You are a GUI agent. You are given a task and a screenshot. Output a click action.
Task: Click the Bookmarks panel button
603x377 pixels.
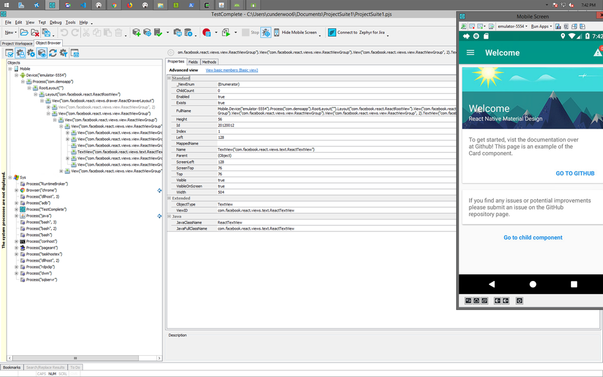click(x=11, y=367)
